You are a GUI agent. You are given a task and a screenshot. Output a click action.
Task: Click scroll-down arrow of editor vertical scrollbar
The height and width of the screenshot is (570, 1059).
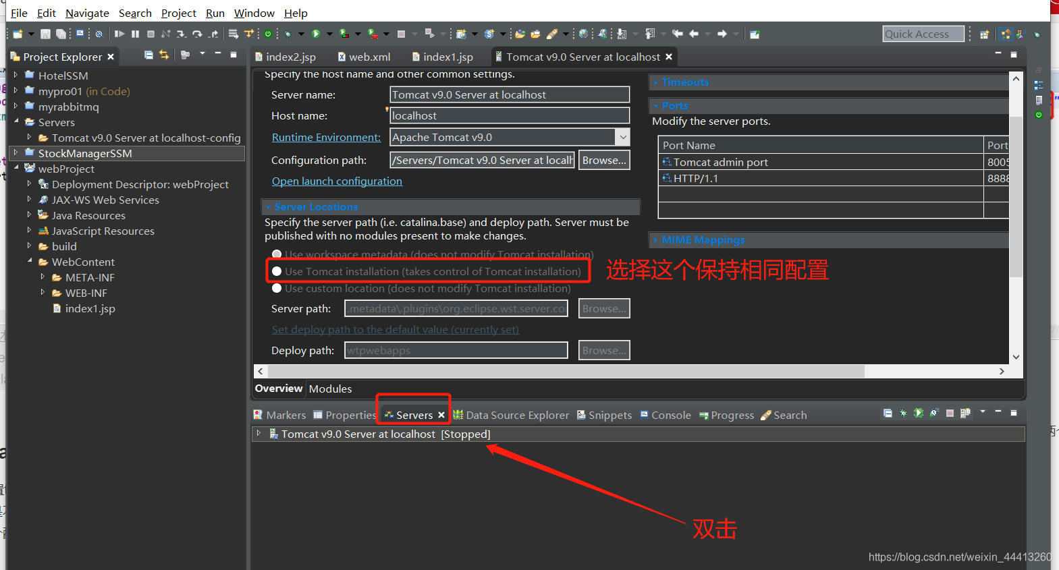[x=1016, y=357]
